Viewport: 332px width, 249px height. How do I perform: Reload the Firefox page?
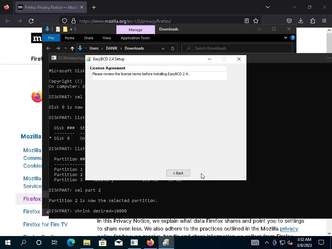point(31,21)
